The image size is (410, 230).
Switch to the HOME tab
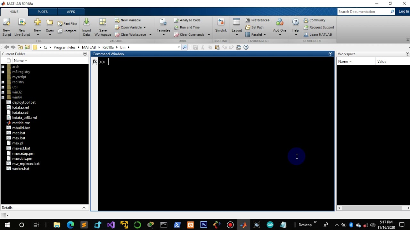coord(14,12)
